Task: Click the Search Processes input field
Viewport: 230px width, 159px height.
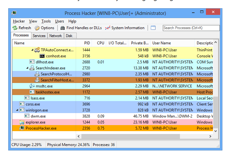Action: (191, 28)
